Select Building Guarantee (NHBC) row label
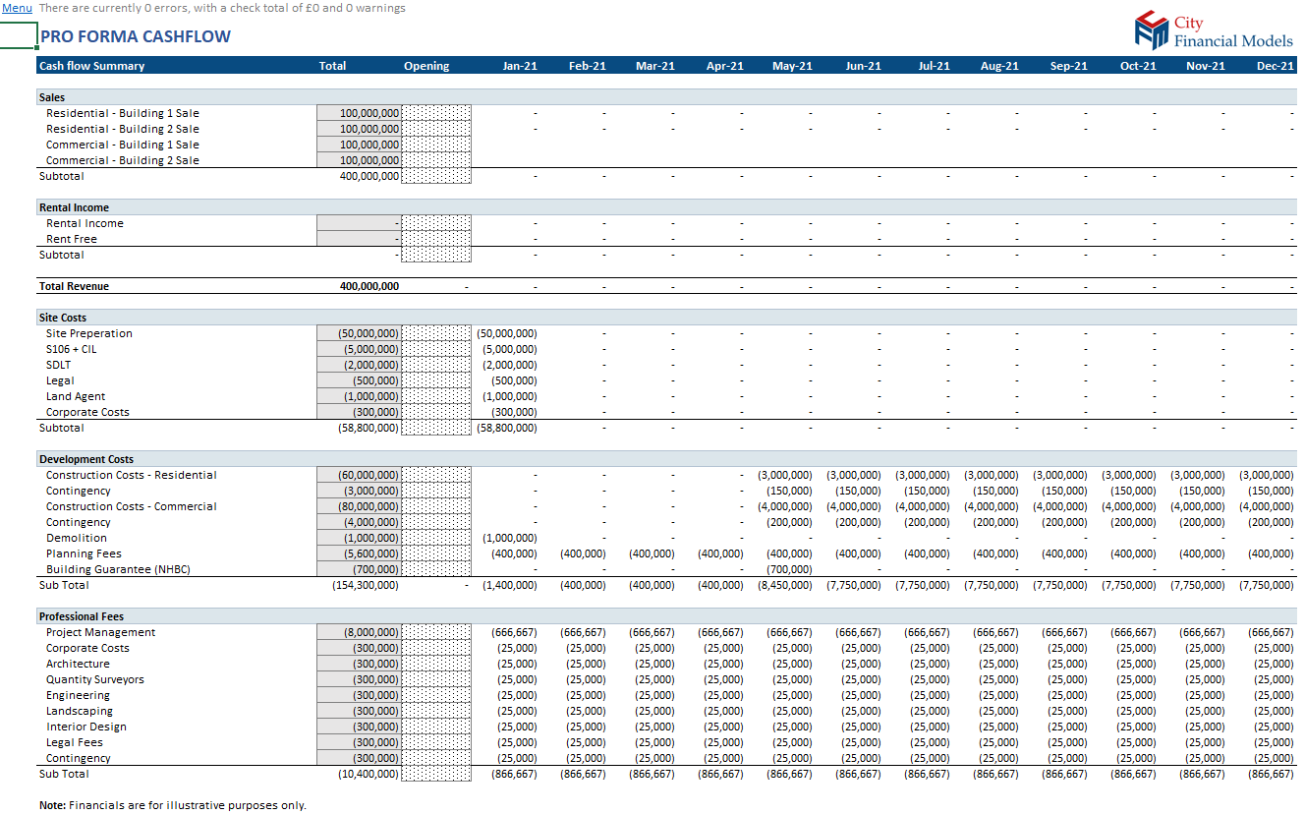This screenshot has height=815, width=1305. [118, 569]
